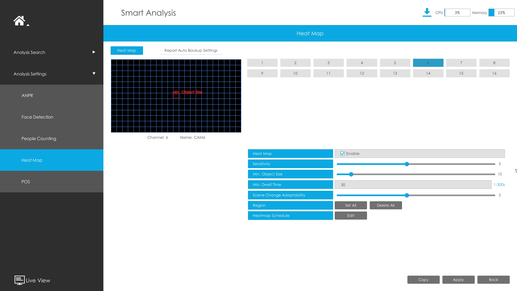The image size is (517, 291).
Task: Toggle the Heat Map Enable checkbox
Action: coord(343,154)
